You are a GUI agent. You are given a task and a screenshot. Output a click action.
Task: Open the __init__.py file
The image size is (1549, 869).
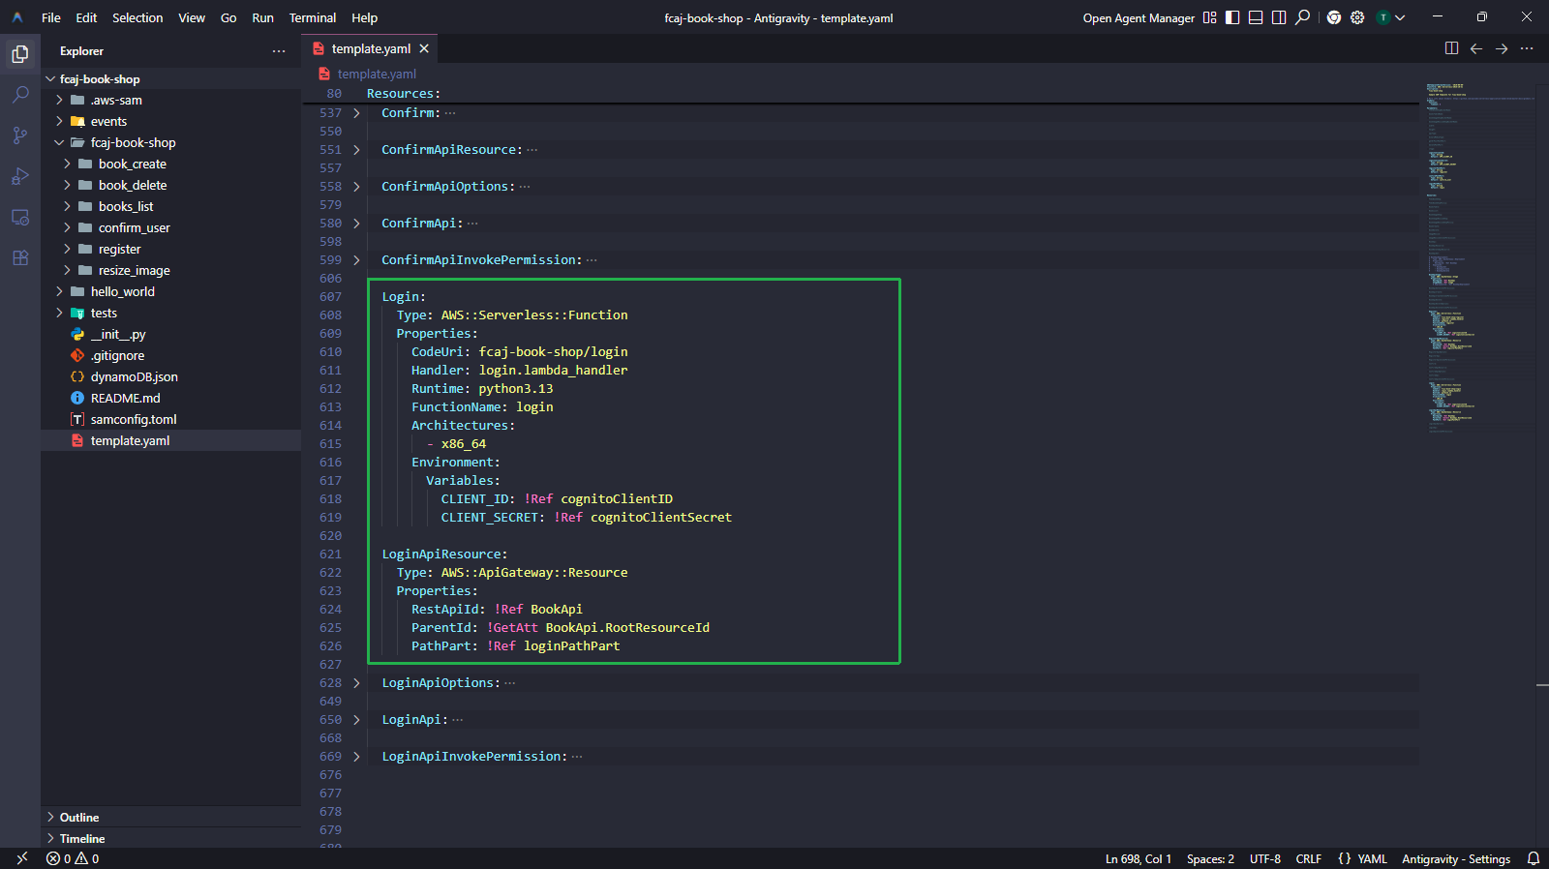coord(118,335)
